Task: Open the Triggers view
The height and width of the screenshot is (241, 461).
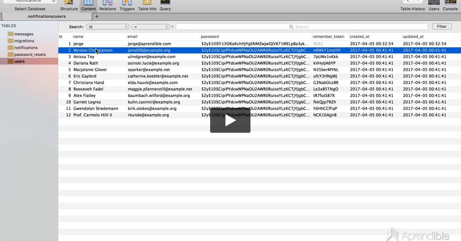Action: (x=127, y=5)
